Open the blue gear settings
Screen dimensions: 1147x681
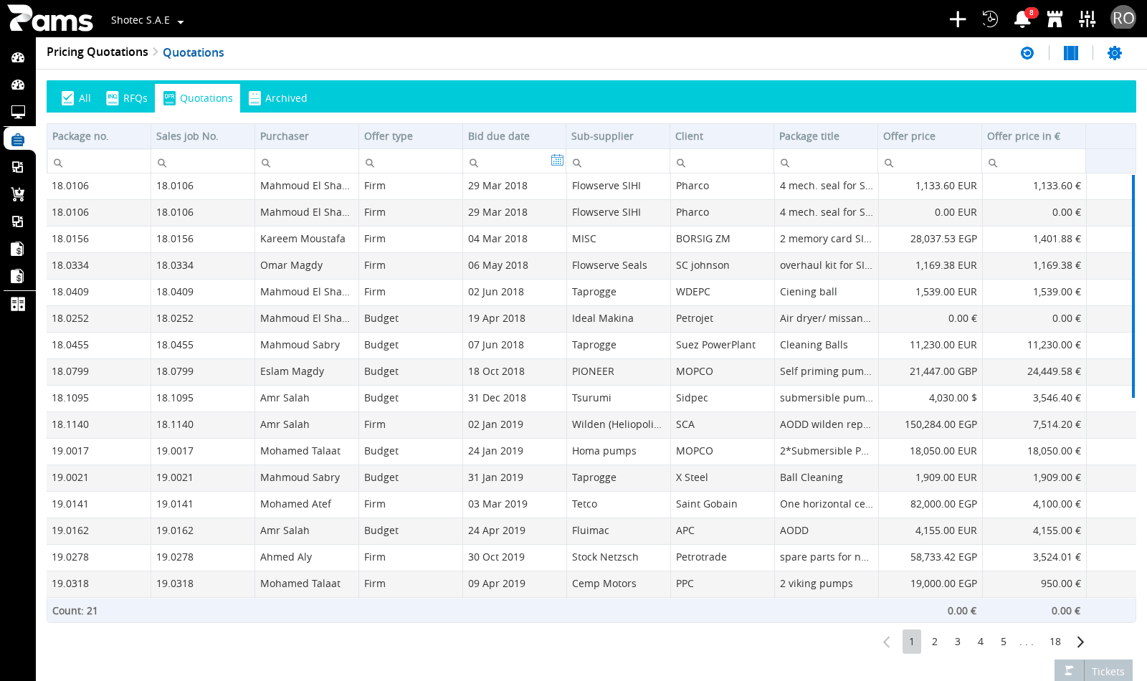(x=1115, y=53)
